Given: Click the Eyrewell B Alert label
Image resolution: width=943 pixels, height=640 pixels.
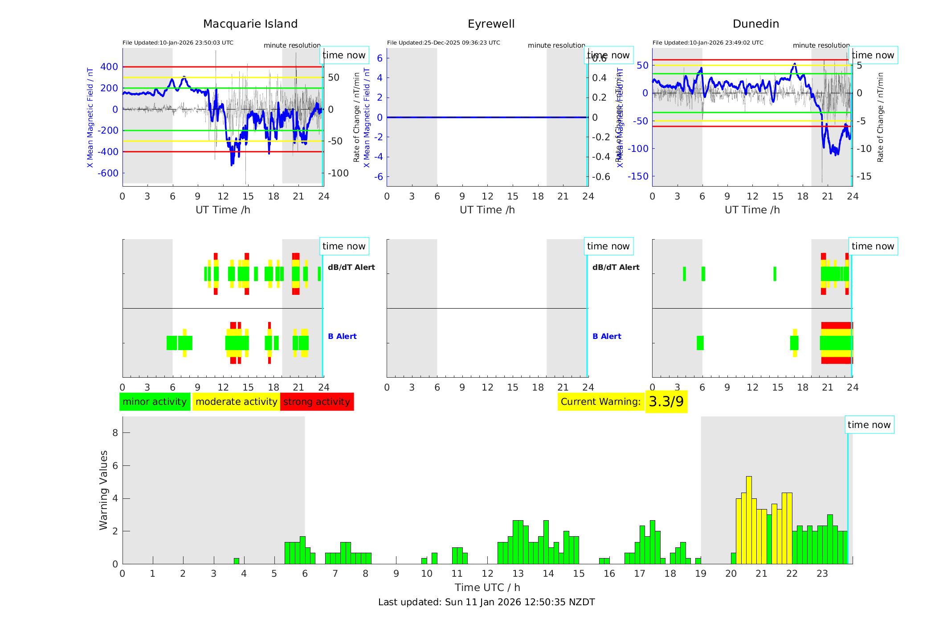Looking at the screenshot, I should [607, 336].
